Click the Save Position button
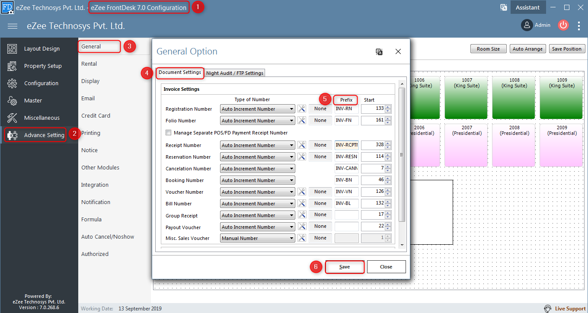This screenshot has height=313, width=588. [x=567, y=49]
